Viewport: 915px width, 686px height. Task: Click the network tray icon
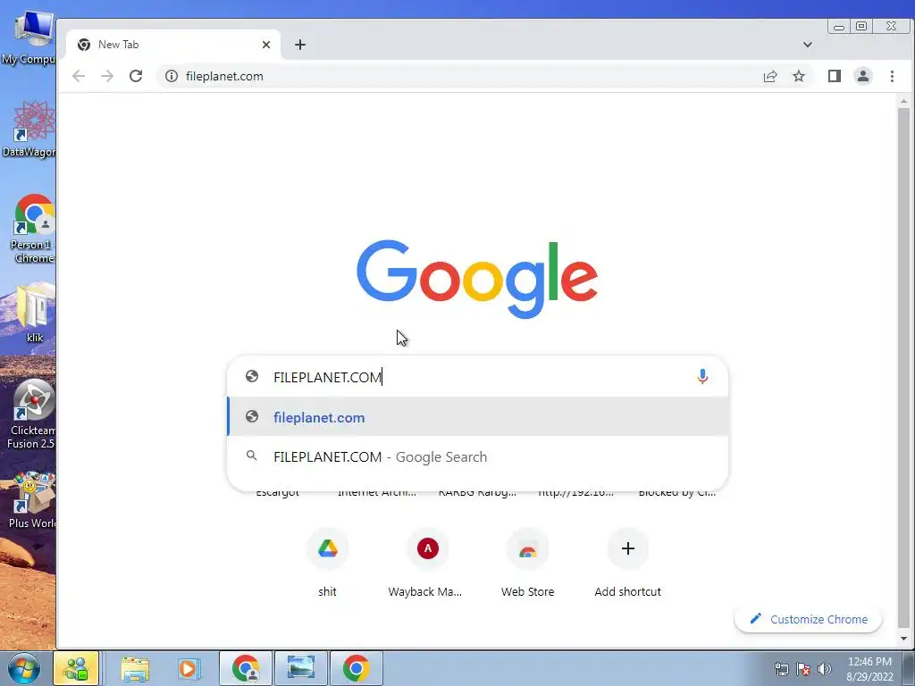tap(781, 669)
